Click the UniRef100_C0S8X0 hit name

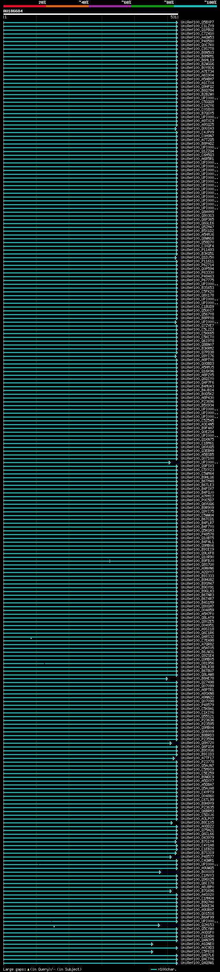coord(197,109)
